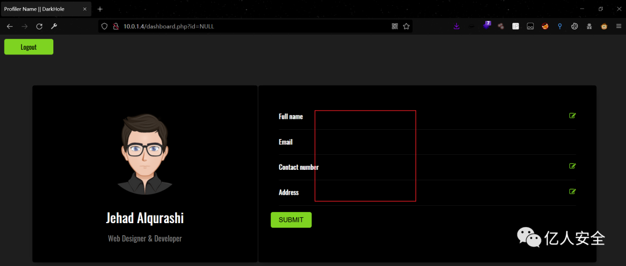Go back to the previous page
The image size is (626, 266).
point(10,26)
